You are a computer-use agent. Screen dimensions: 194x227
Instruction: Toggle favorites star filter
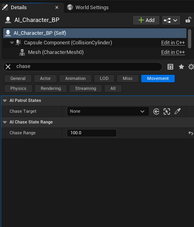pyautogui.click(x=181, y=67)
